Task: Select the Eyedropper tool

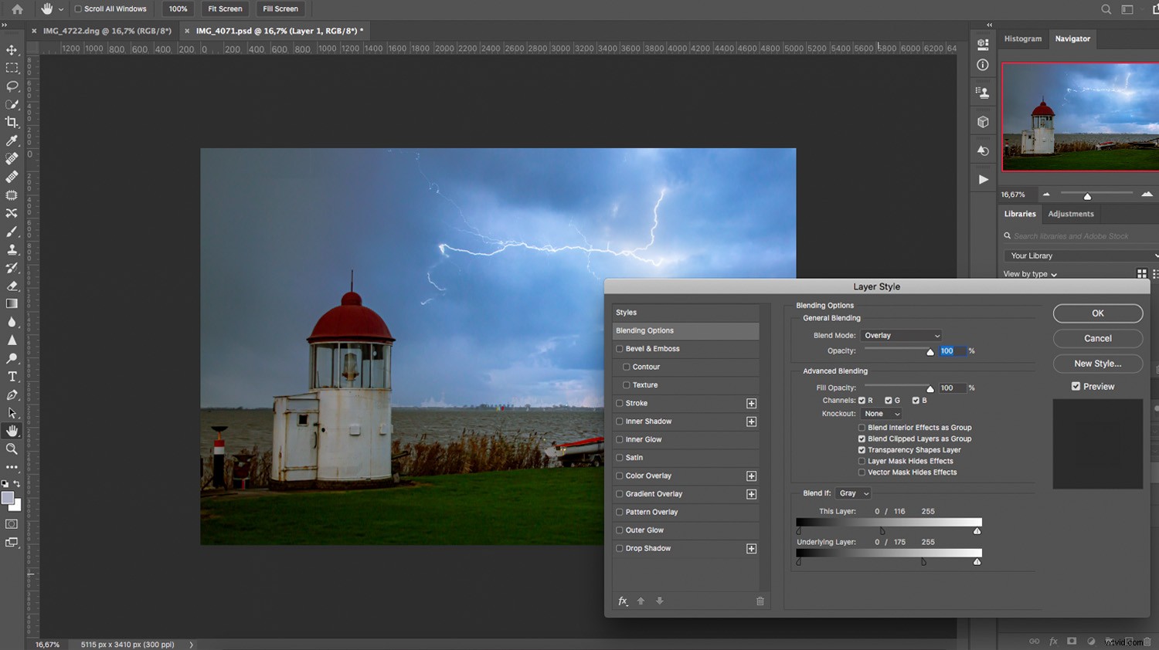Action: pyautogui.click(x=11, y=140)
